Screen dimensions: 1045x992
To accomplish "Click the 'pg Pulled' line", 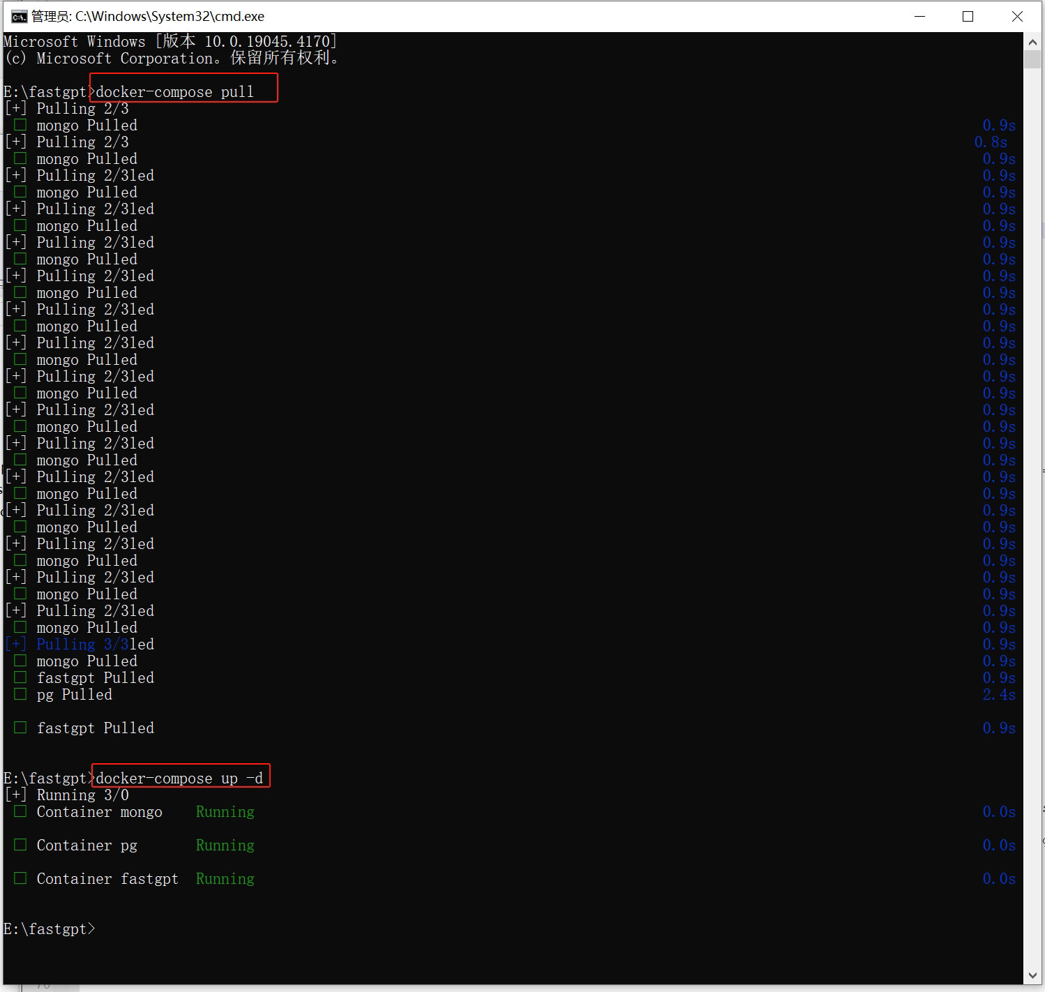I will pos(74,695).
